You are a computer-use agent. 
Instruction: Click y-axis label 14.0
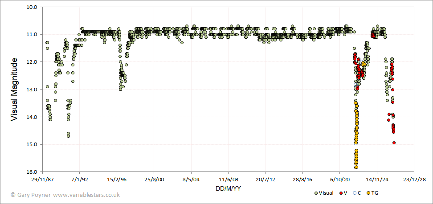[x=32, y=117]
